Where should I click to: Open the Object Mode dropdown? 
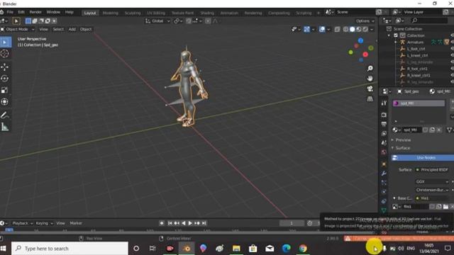[x=17, y=29]
